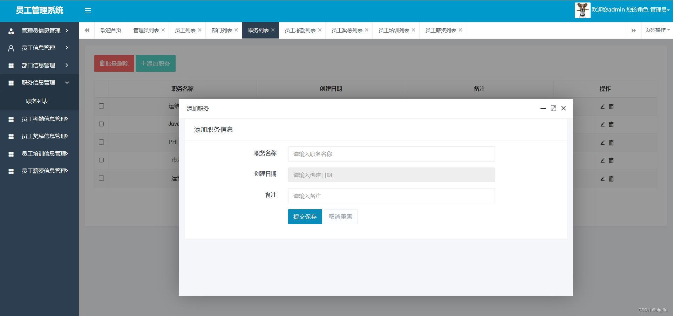Expand 管理员信息管理 sidebar menu
The image size is (673, 316).
pos(39,31)
